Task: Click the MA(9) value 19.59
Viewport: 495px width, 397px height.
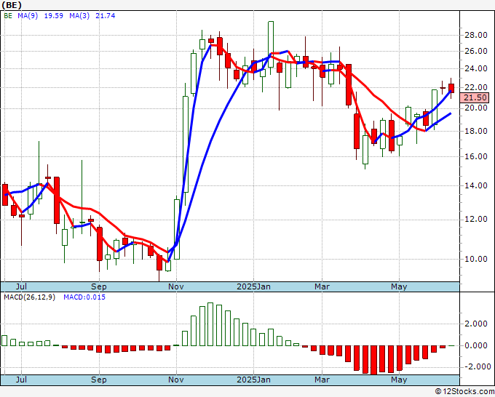Action: pos(53,16)
